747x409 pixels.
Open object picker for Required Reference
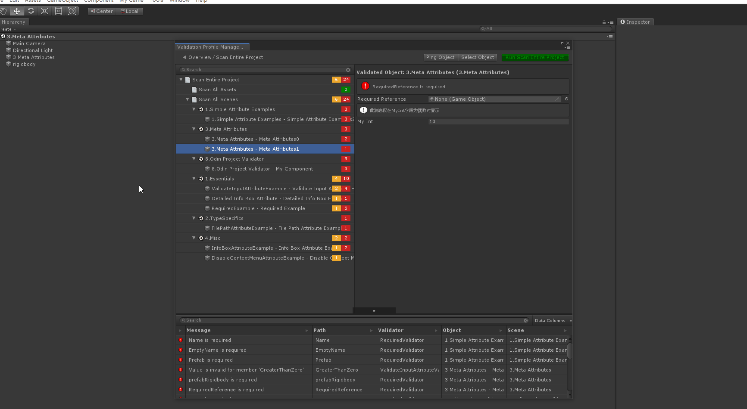click(x=566, y=99)
